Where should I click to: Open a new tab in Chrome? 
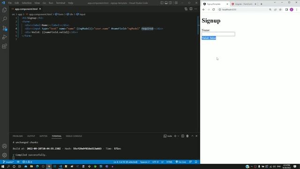coord(262,4)
